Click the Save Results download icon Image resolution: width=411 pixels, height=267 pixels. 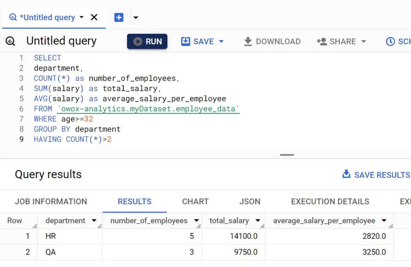point(346,174)
